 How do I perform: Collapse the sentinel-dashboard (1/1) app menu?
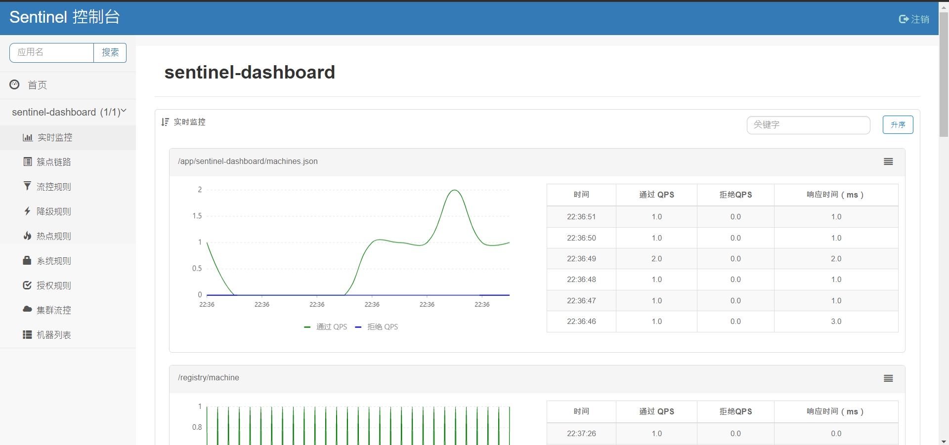[68, 112]
